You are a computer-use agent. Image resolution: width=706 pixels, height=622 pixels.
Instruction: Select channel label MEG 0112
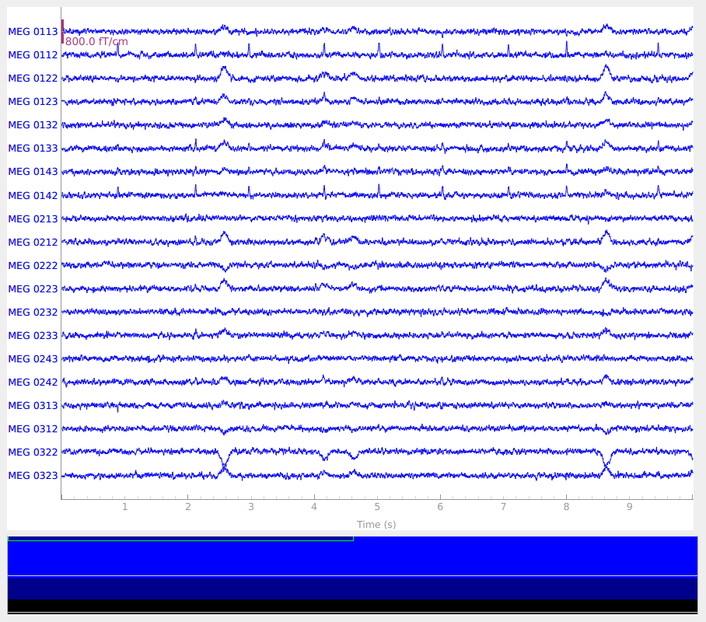click(x=33, y=55)
